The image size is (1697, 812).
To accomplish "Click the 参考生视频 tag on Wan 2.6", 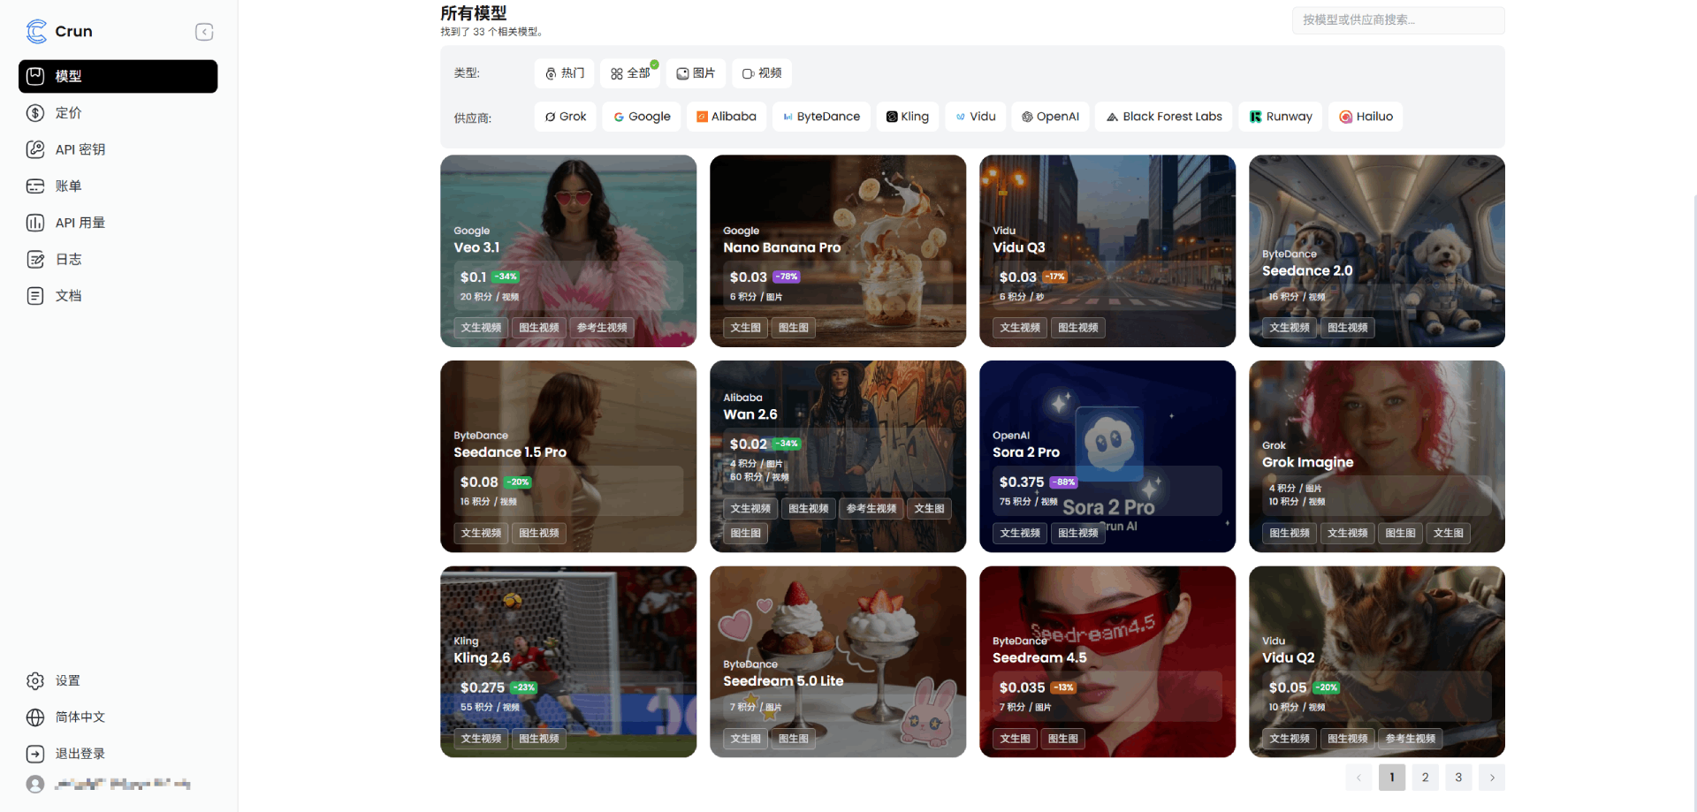I will (871, 509).
